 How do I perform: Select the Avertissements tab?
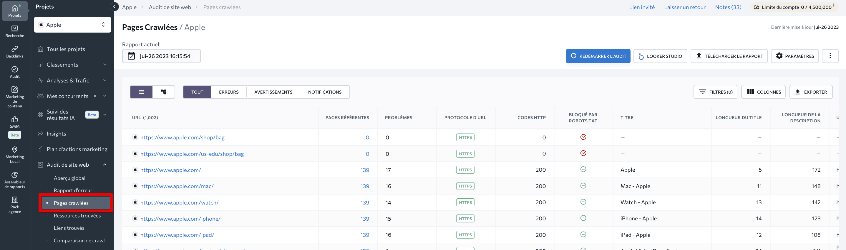pos(273,92)
